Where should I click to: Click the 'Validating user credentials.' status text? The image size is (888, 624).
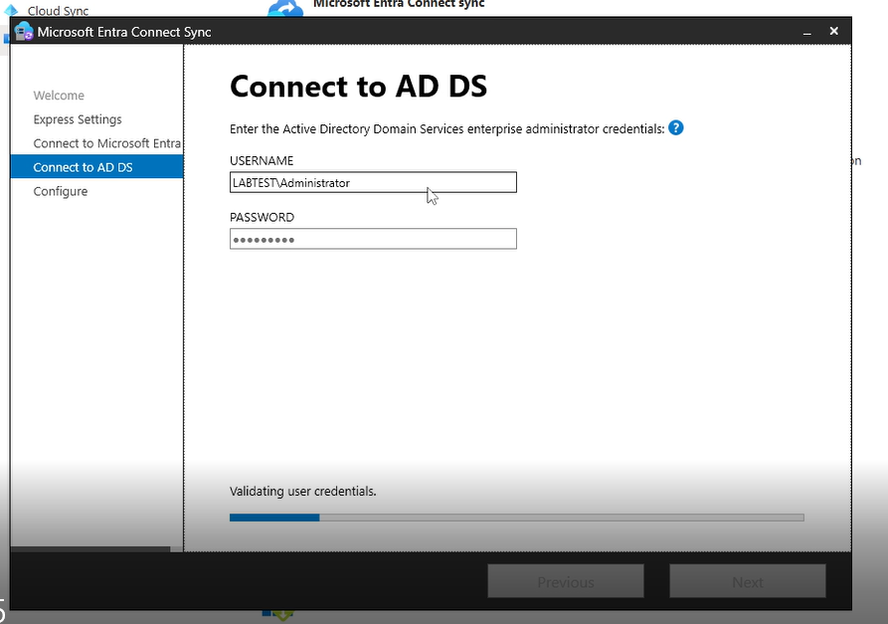[303, 492]
